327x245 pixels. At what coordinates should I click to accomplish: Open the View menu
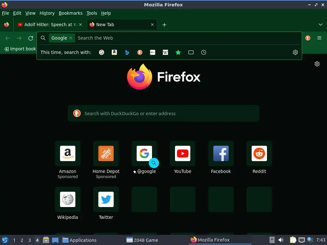[30, 13]
